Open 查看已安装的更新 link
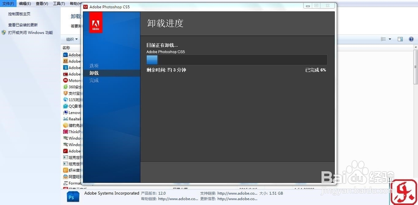 (23, 25)
